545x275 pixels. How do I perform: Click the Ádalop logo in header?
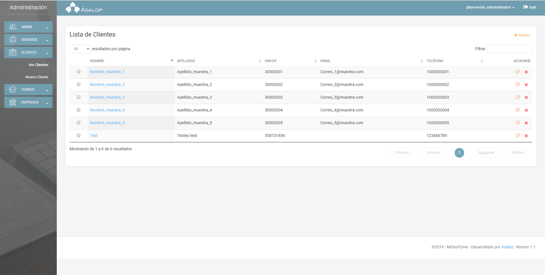click(x=84, y=8)
